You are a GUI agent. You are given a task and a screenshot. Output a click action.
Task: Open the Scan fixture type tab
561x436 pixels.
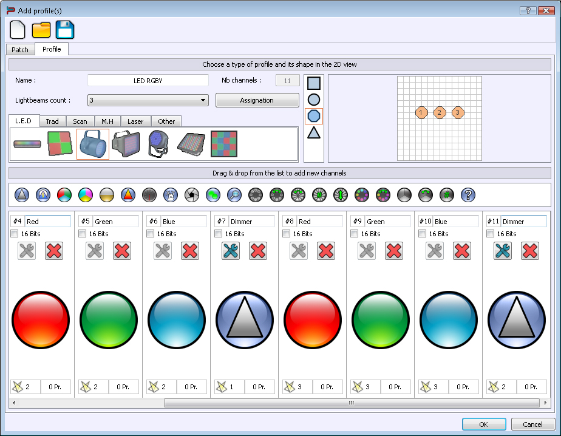coord(80,121)
